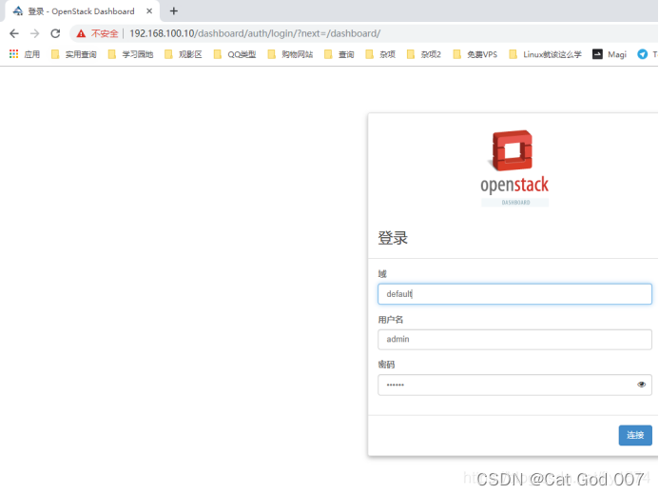
Task: Click the browser Back arrow
Action: (x=14, y=33)
